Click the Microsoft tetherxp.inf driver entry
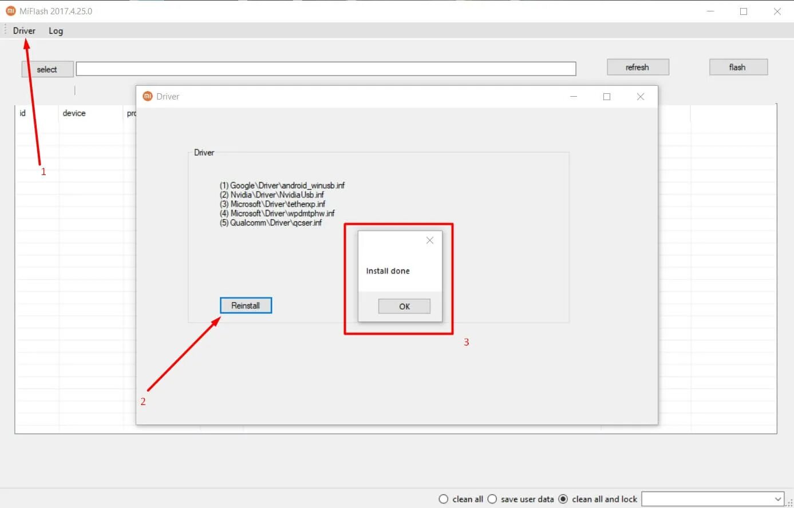Viewport: 794px width, 508px height. coord(272,204)
